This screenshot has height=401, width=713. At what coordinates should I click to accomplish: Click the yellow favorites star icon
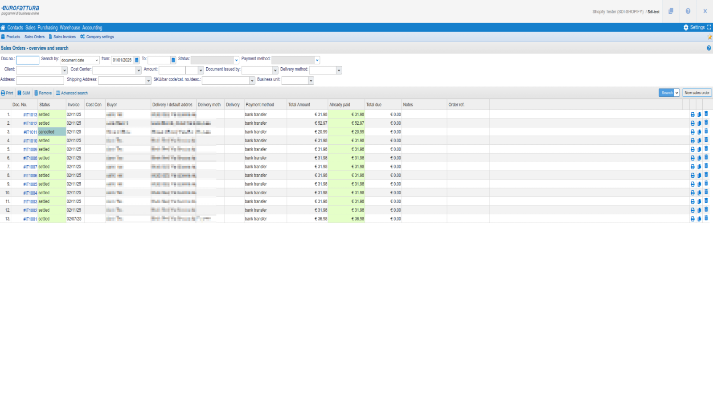pyautogui.click(x=709, y=37)
